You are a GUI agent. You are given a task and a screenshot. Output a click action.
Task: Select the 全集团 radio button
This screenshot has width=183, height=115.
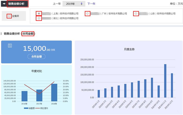[x=9, y=16]
